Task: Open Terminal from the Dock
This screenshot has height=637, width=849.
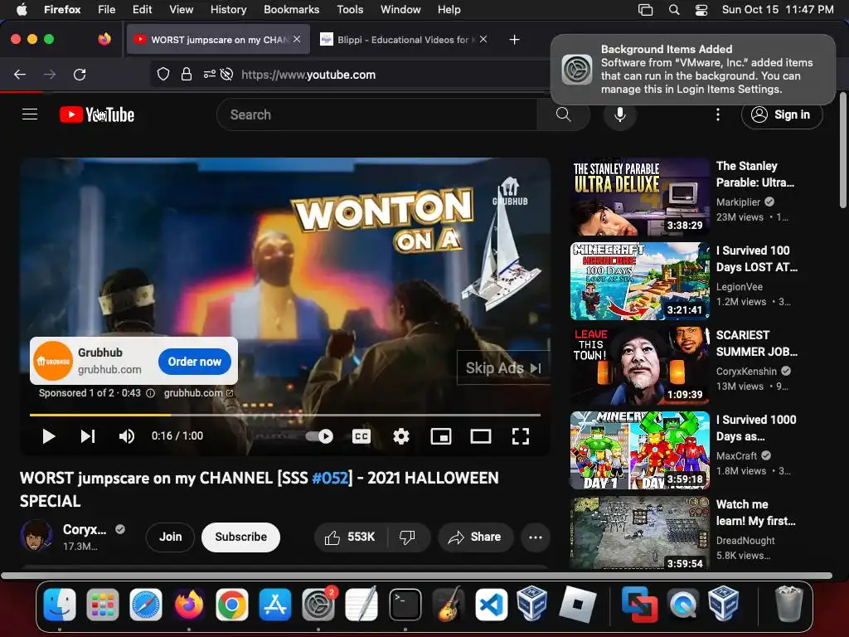Action: (x=405, y=605)
